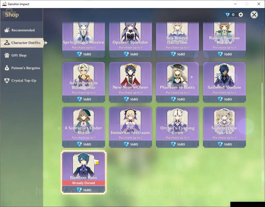
Task: Select the Character Outfits tab
Action: click(22, 43)
